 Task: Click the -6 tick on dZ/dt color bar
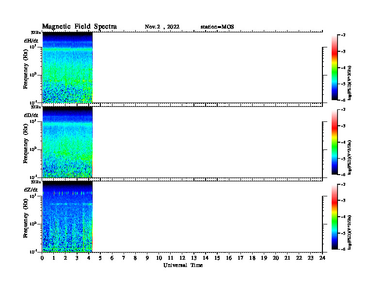(343, 249)
